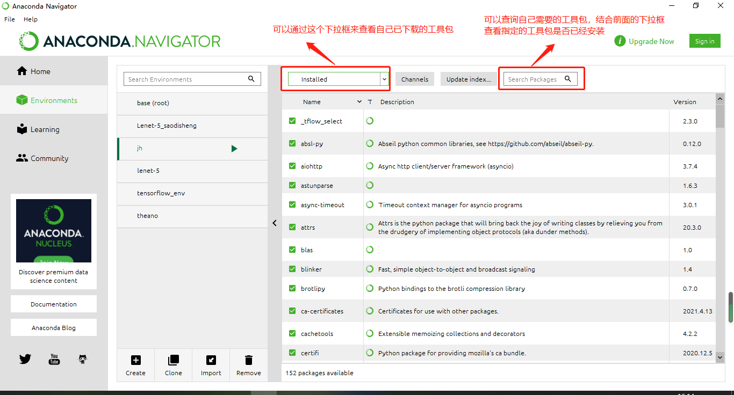Toggle the aiohttp package checkbox
The height and width of the screenshot is (395, 734).
(x=292, y=166)
